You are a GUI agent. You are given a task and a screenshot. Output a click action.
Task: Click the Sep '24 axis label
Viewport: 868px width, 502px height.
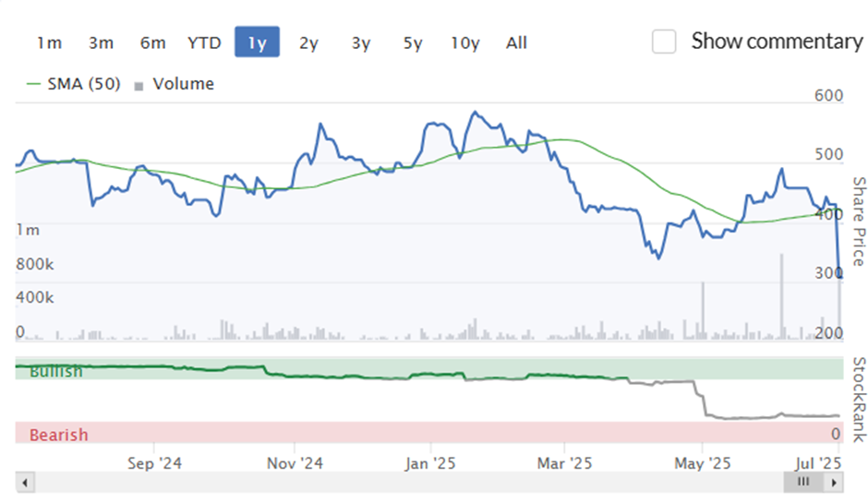pos(154,463)
